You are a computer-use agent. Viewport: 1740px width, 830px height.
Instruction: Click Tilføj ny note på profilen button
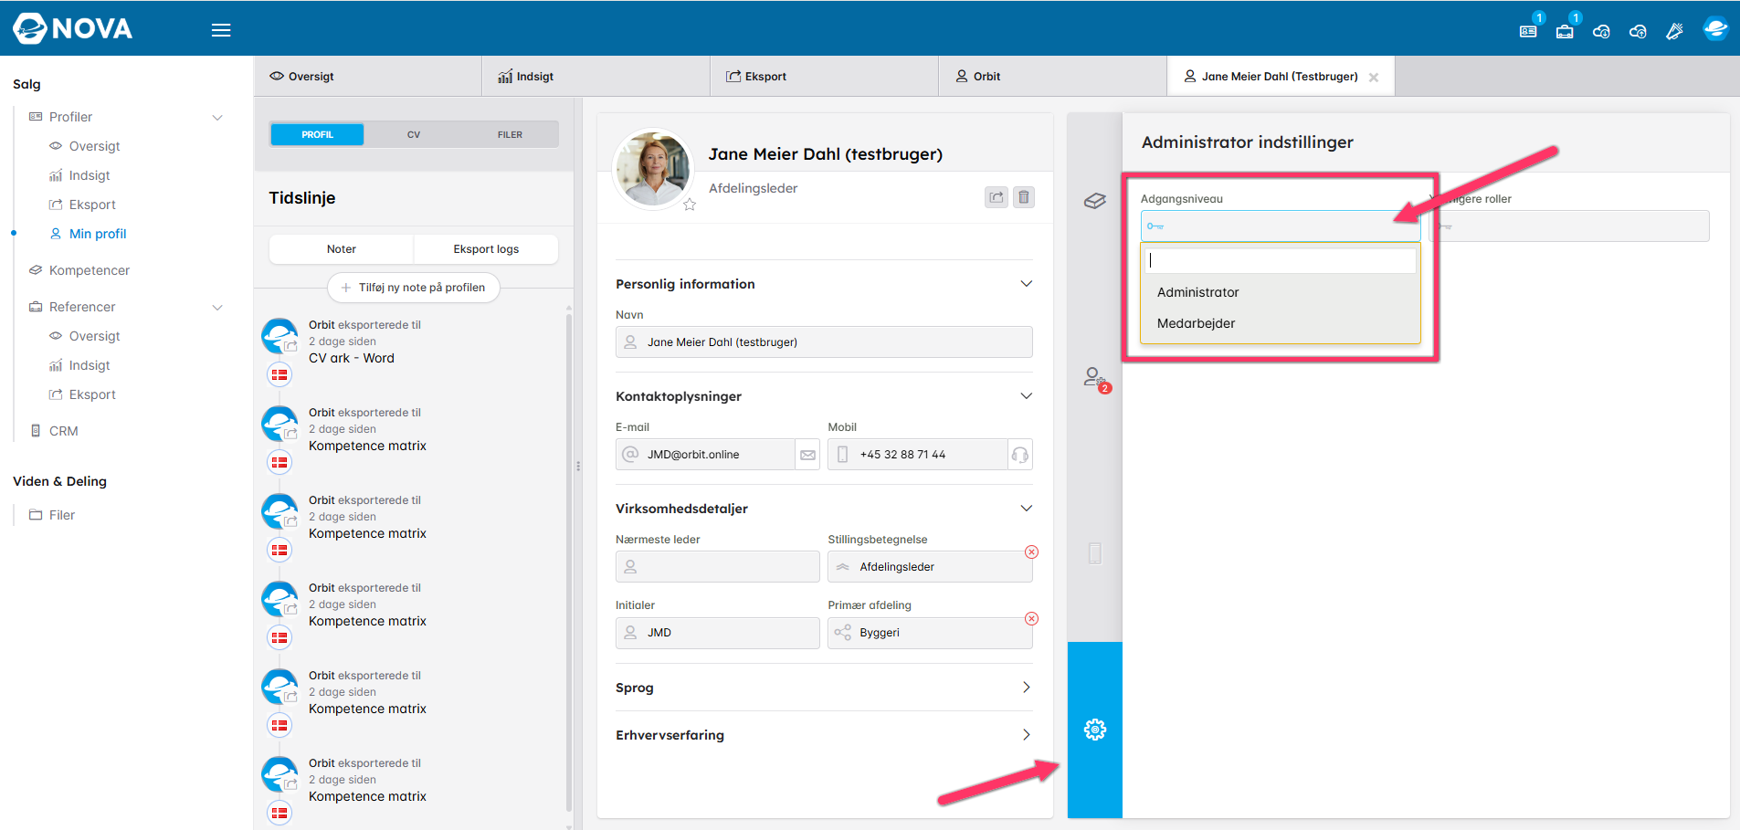413,288
